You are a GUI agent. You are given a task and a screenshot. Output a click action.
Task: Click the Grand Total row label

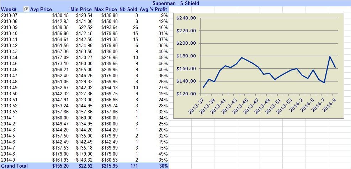[14, 166]
